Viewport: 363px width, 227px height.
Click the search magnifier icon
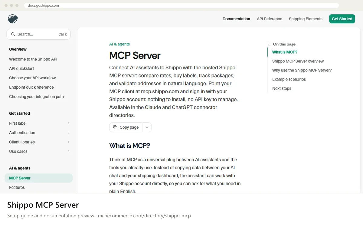[x=13, y=34]
